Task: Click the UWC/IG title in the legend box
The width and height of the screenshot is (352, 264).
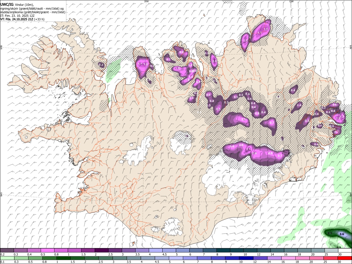Action: tap(7, 4)
